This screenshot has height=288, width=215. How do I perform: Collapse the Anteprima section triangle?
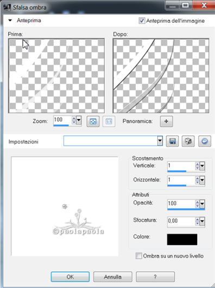10,21
